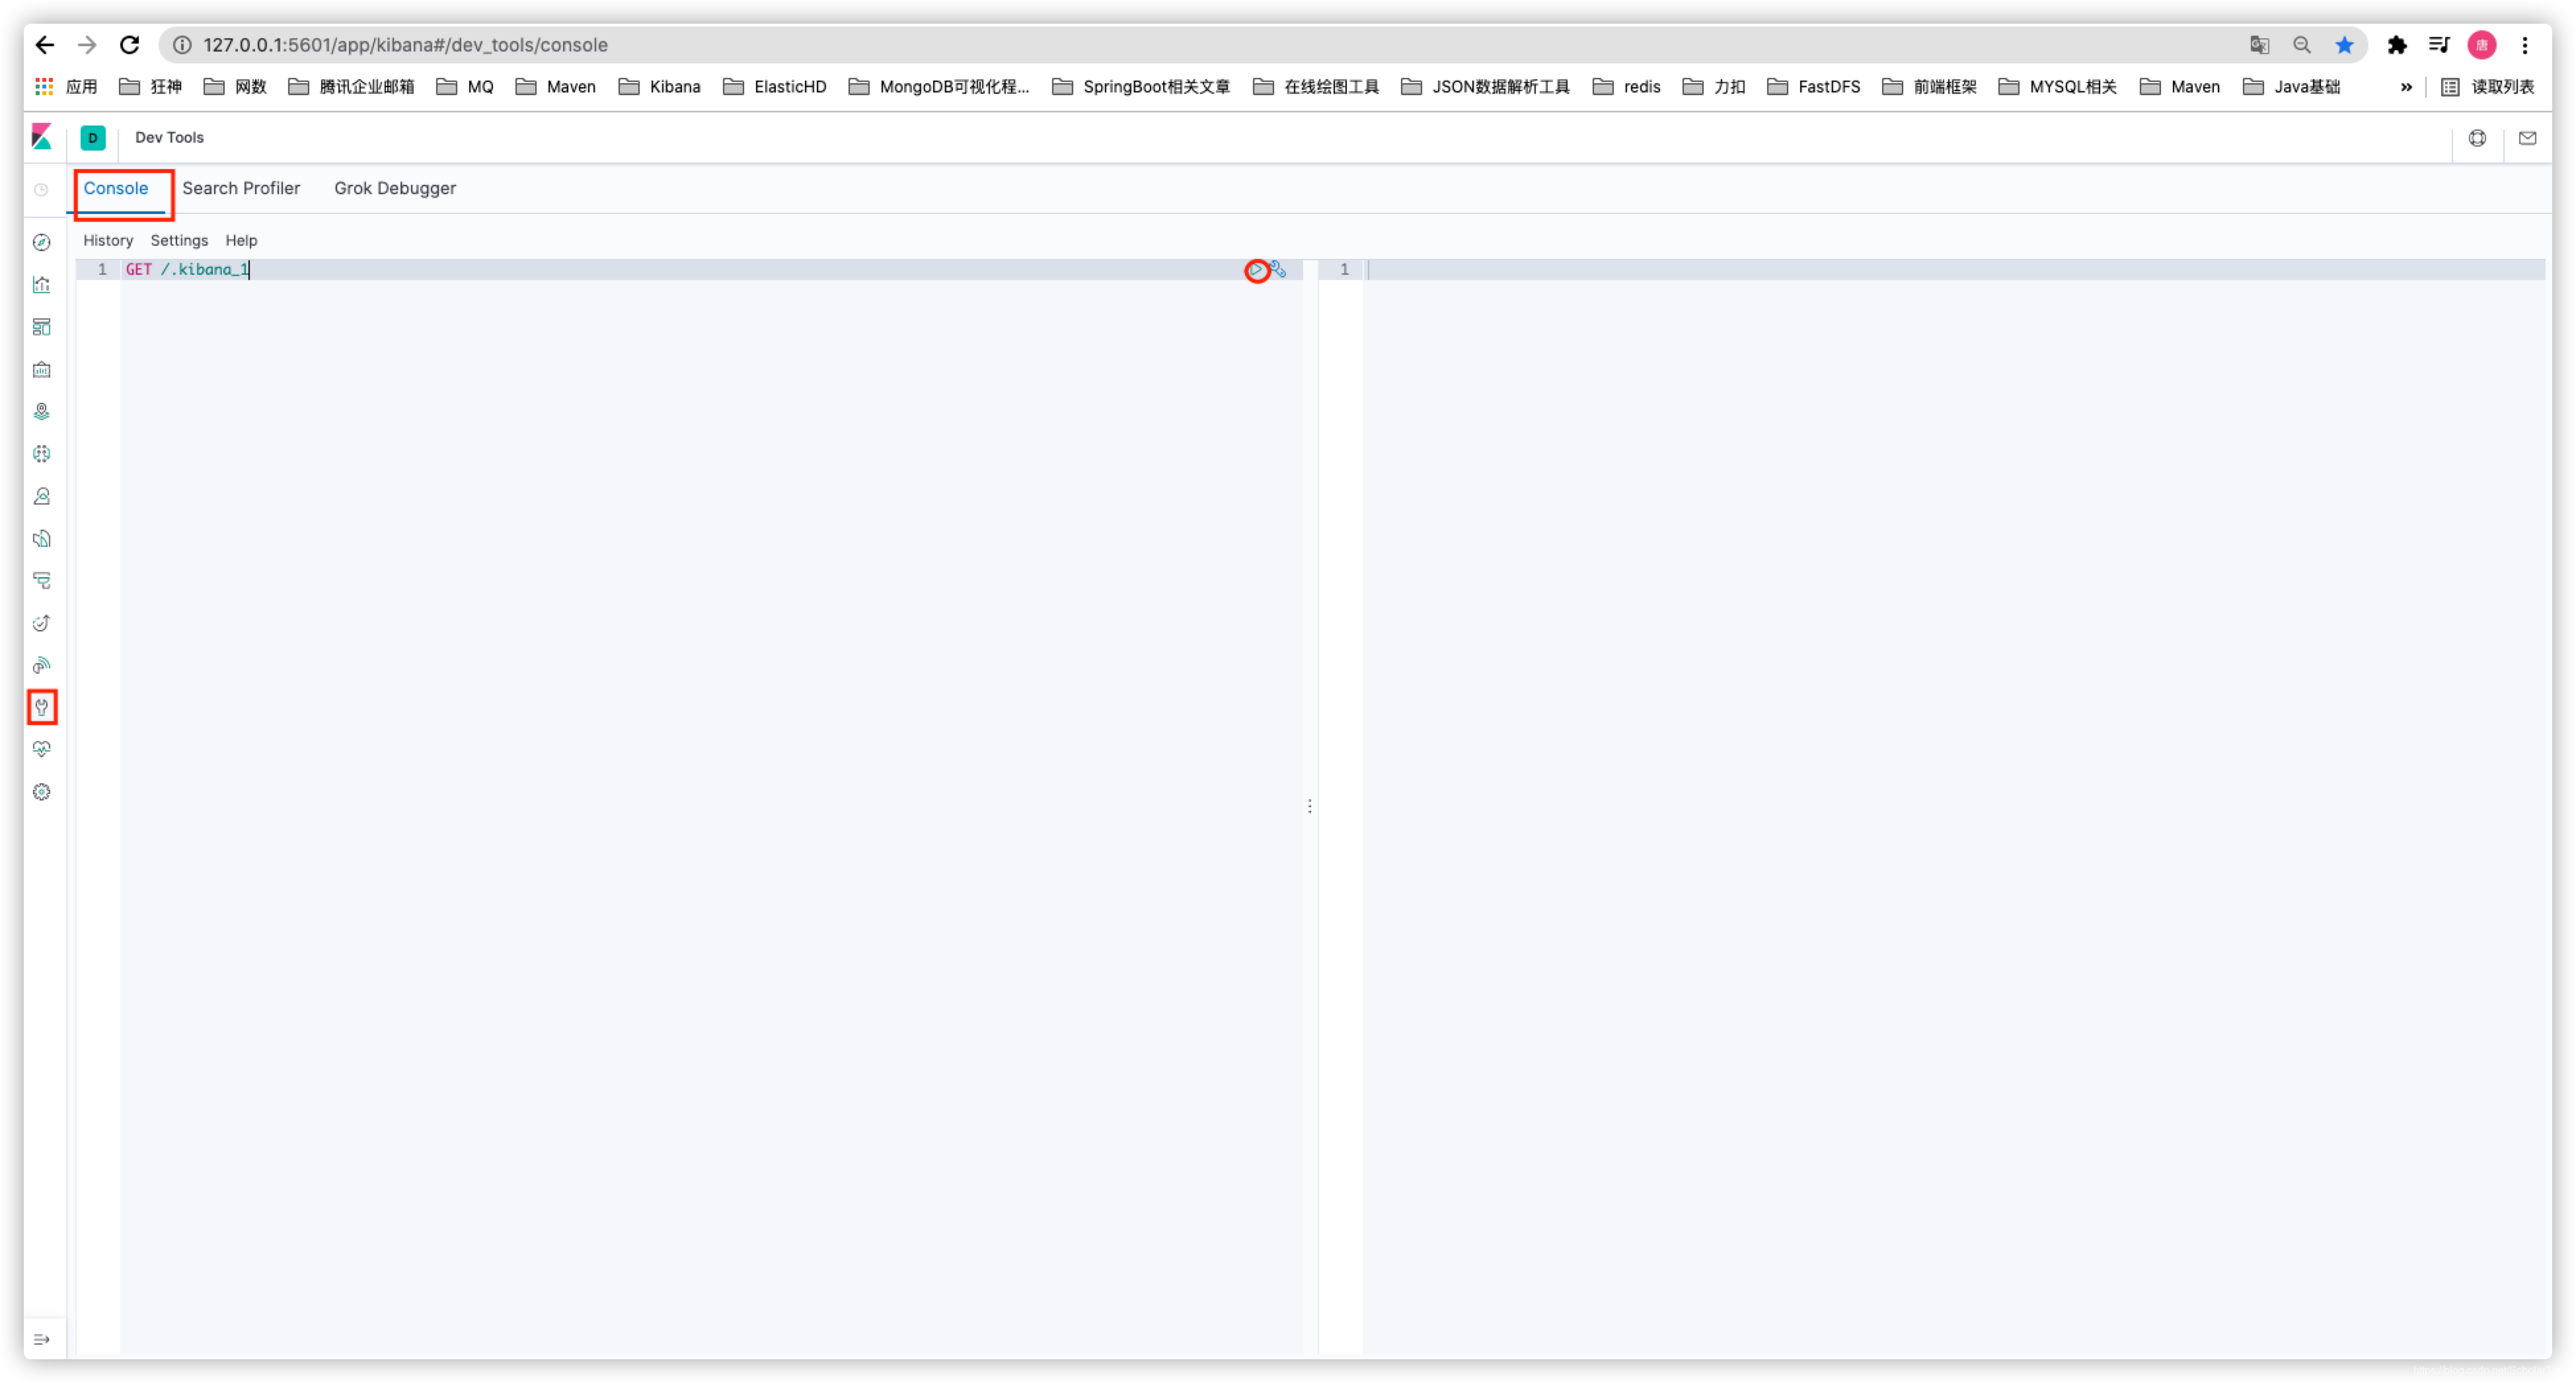Open Chrome profile avatar
Viewport: 2576px width, 1383px height.
point(2482,45)
